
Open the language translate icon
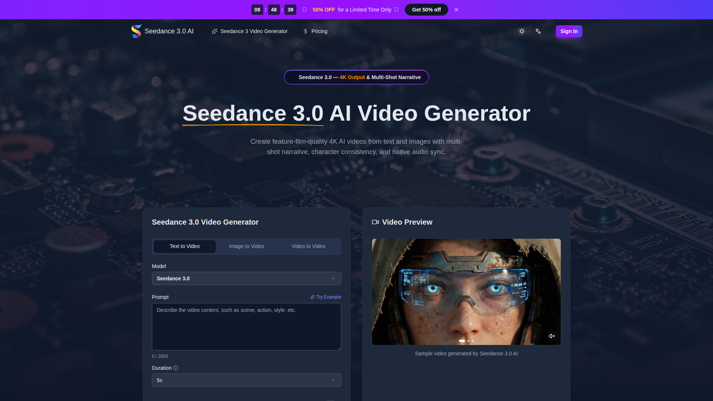tap(538, 31)
